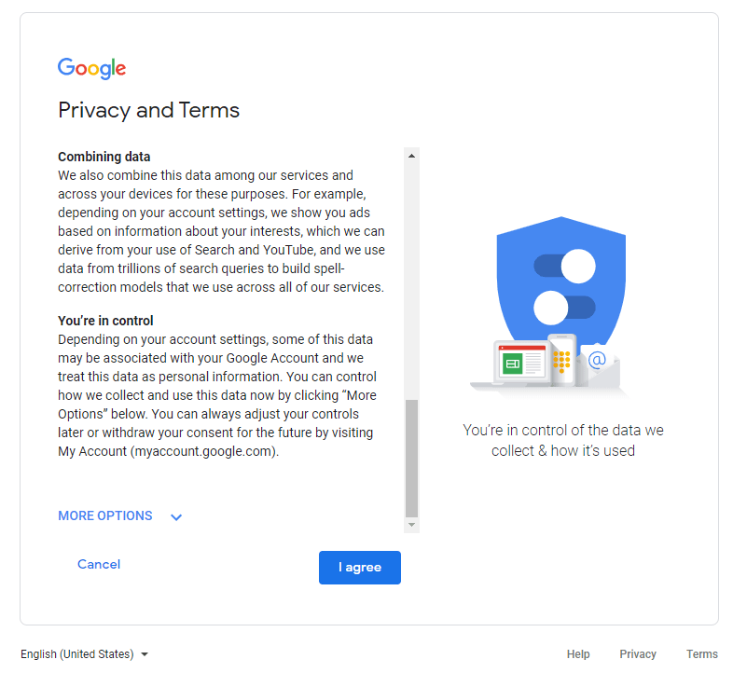Click the MORE OPTIONS text link
Screen dimensions: 733x687
point(105,516)
